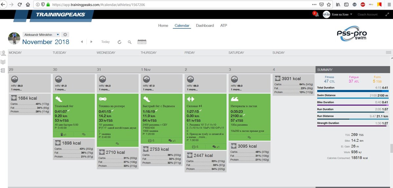Screen dimensions: 393x188
Task: Click the Form 5 TSB value
Action: (x=377, y=81)
